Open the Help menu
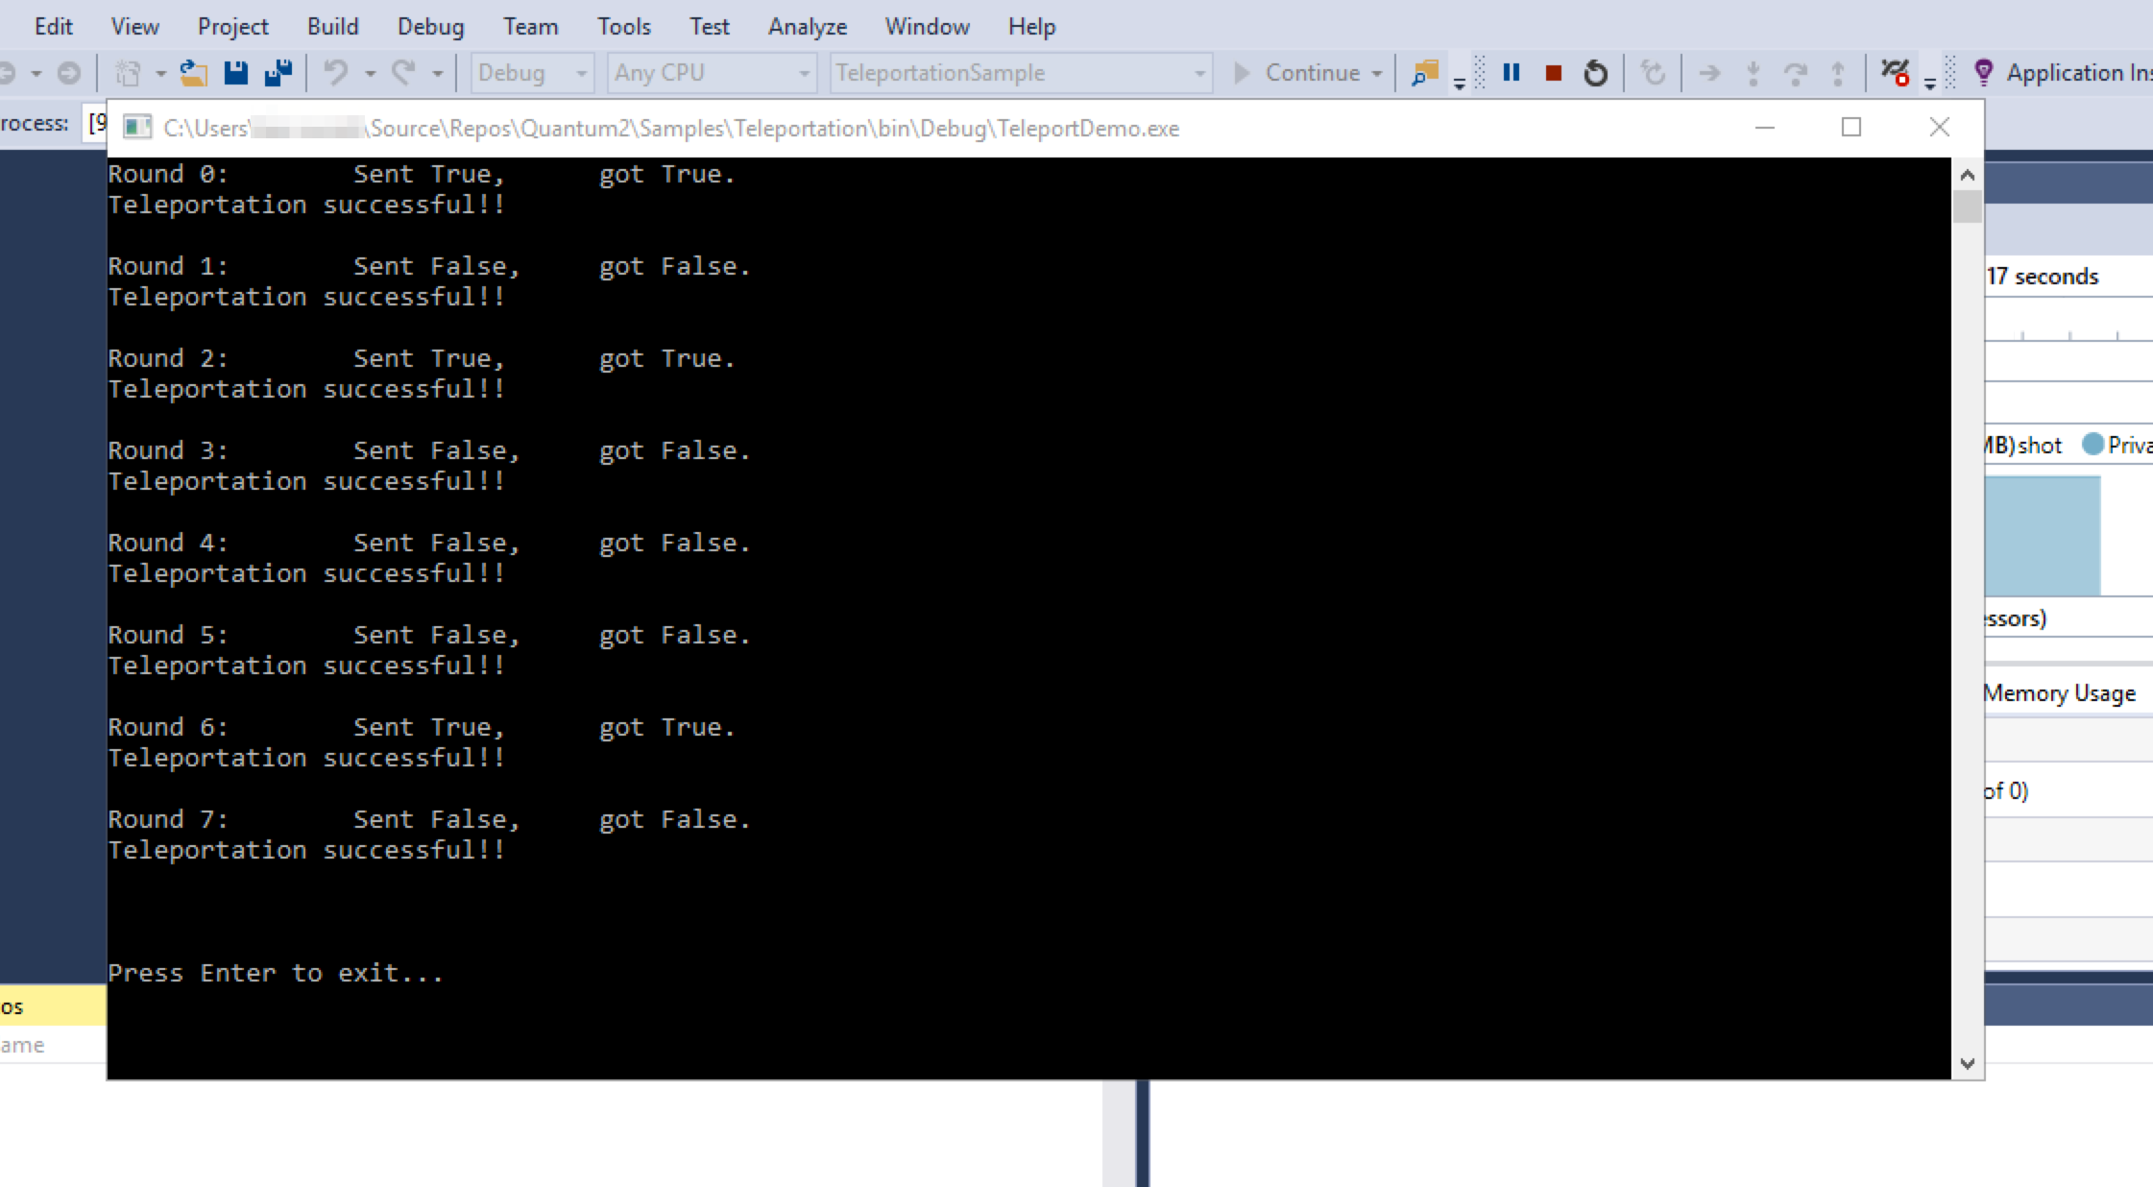Screen dimensions: 2153x1187 pyautogui.click(x=1031, y=26)
